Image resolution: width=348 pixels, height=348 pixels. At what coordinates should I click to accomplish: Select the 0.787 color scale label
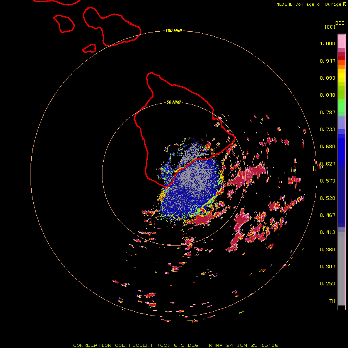[x=328, y=112]
